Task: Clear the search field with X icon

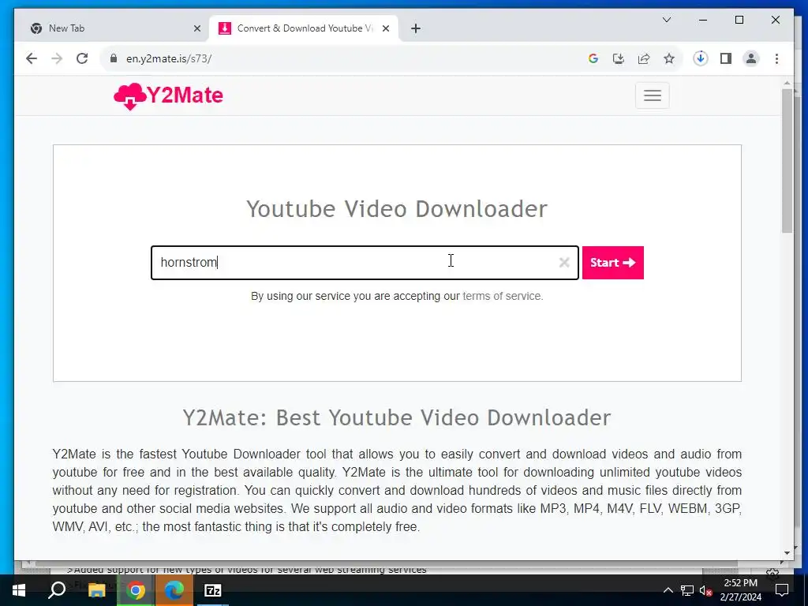Action: [x=563, y=263]
